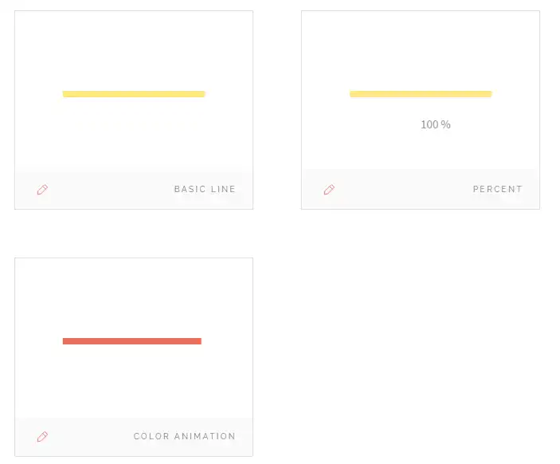Edit the Color Animation demo via pencil icon
This screenshot has width=560, height=464.
(42, 437)
